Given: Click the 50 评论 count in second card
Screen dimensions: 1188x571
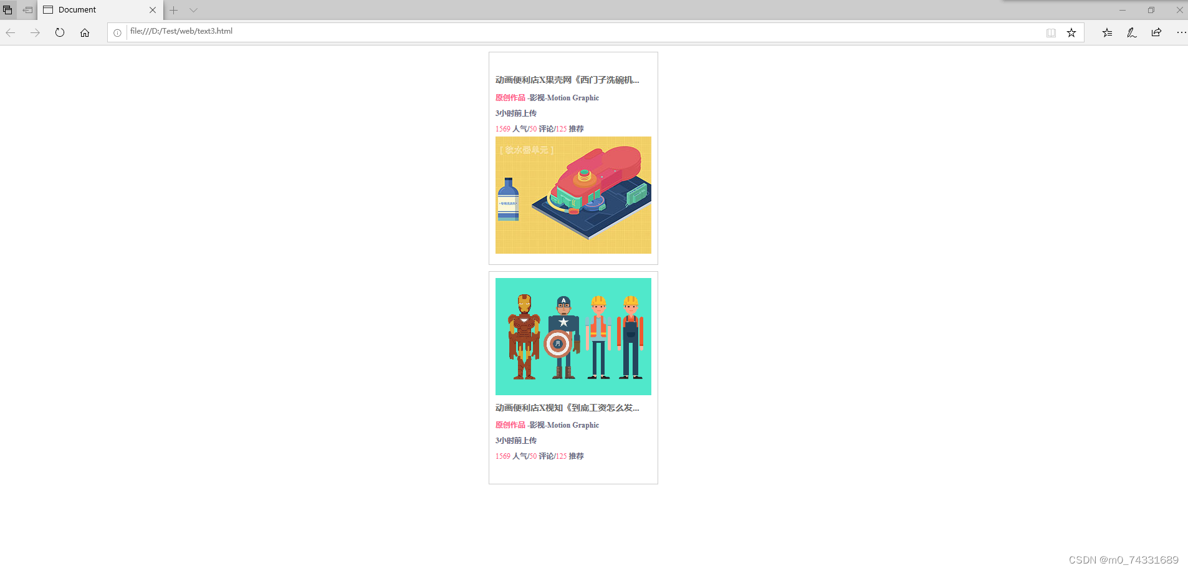Looking at the screenshot, I should [x=541, y=456].
